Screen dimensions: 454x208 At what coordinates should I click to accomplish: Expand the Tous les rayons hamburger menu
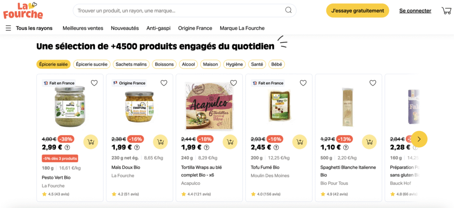8,28
